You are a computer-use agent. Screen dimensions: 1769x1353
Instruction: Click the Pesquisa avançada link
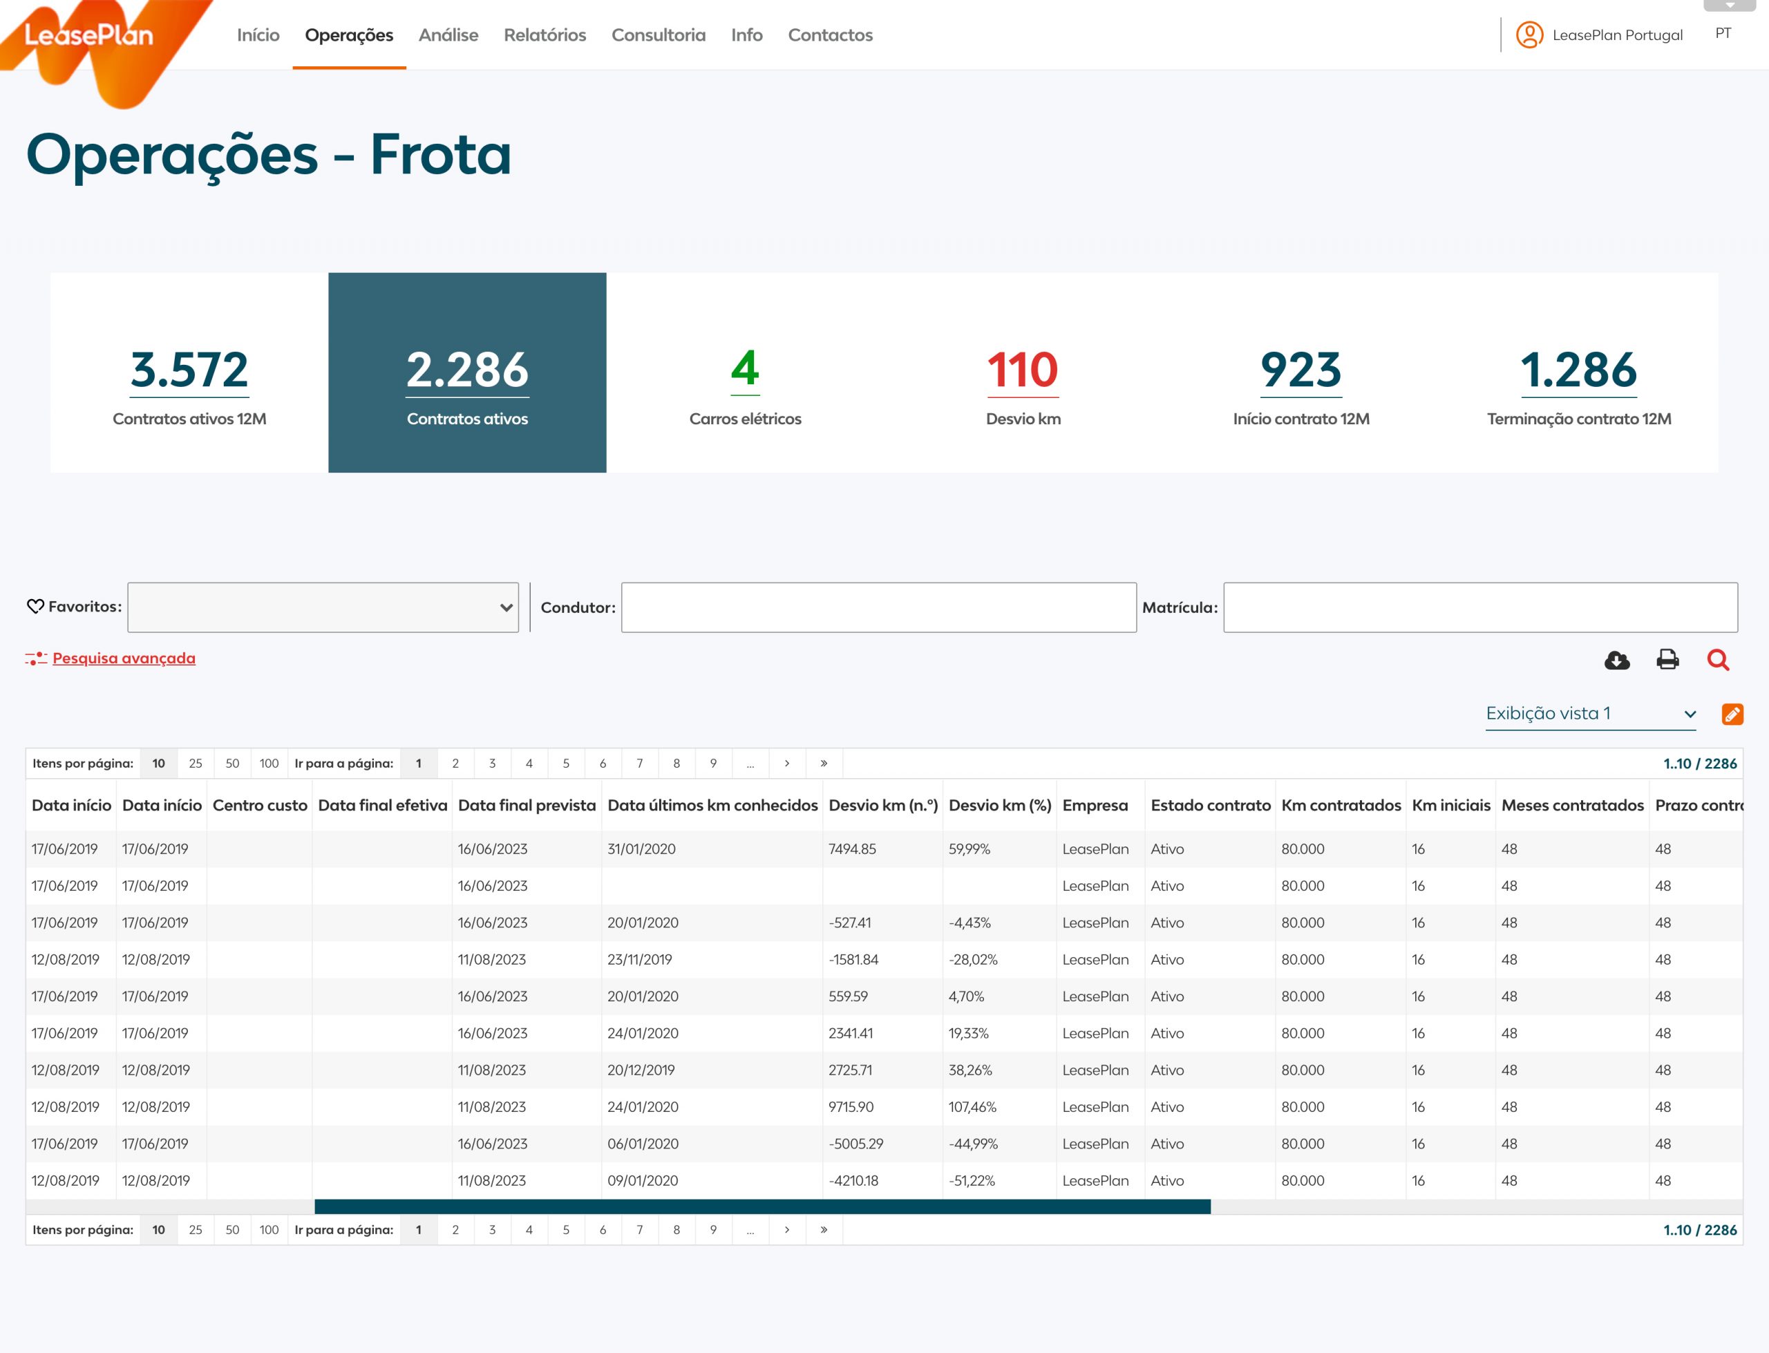click(124, 659)
